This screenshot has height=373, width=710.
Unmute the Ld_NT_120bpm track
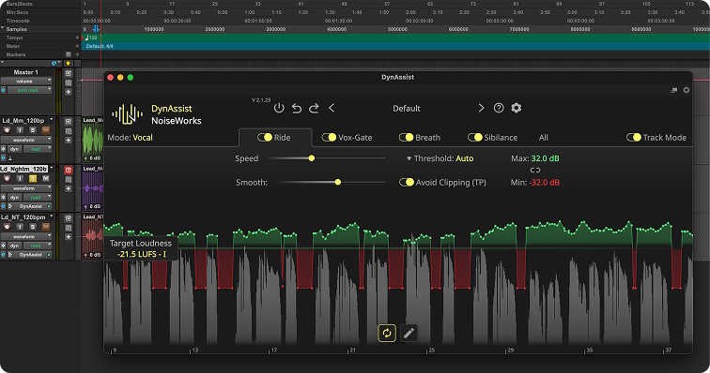click(x=46, y=227)
